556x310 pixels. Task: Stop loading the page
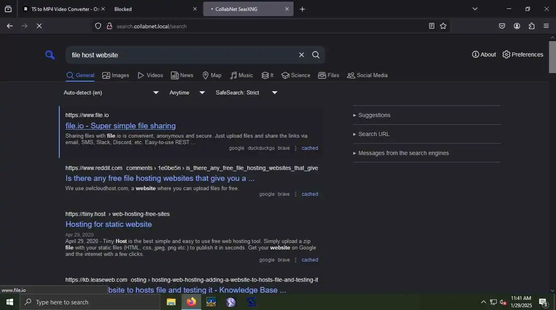click(x=39, y=26)
